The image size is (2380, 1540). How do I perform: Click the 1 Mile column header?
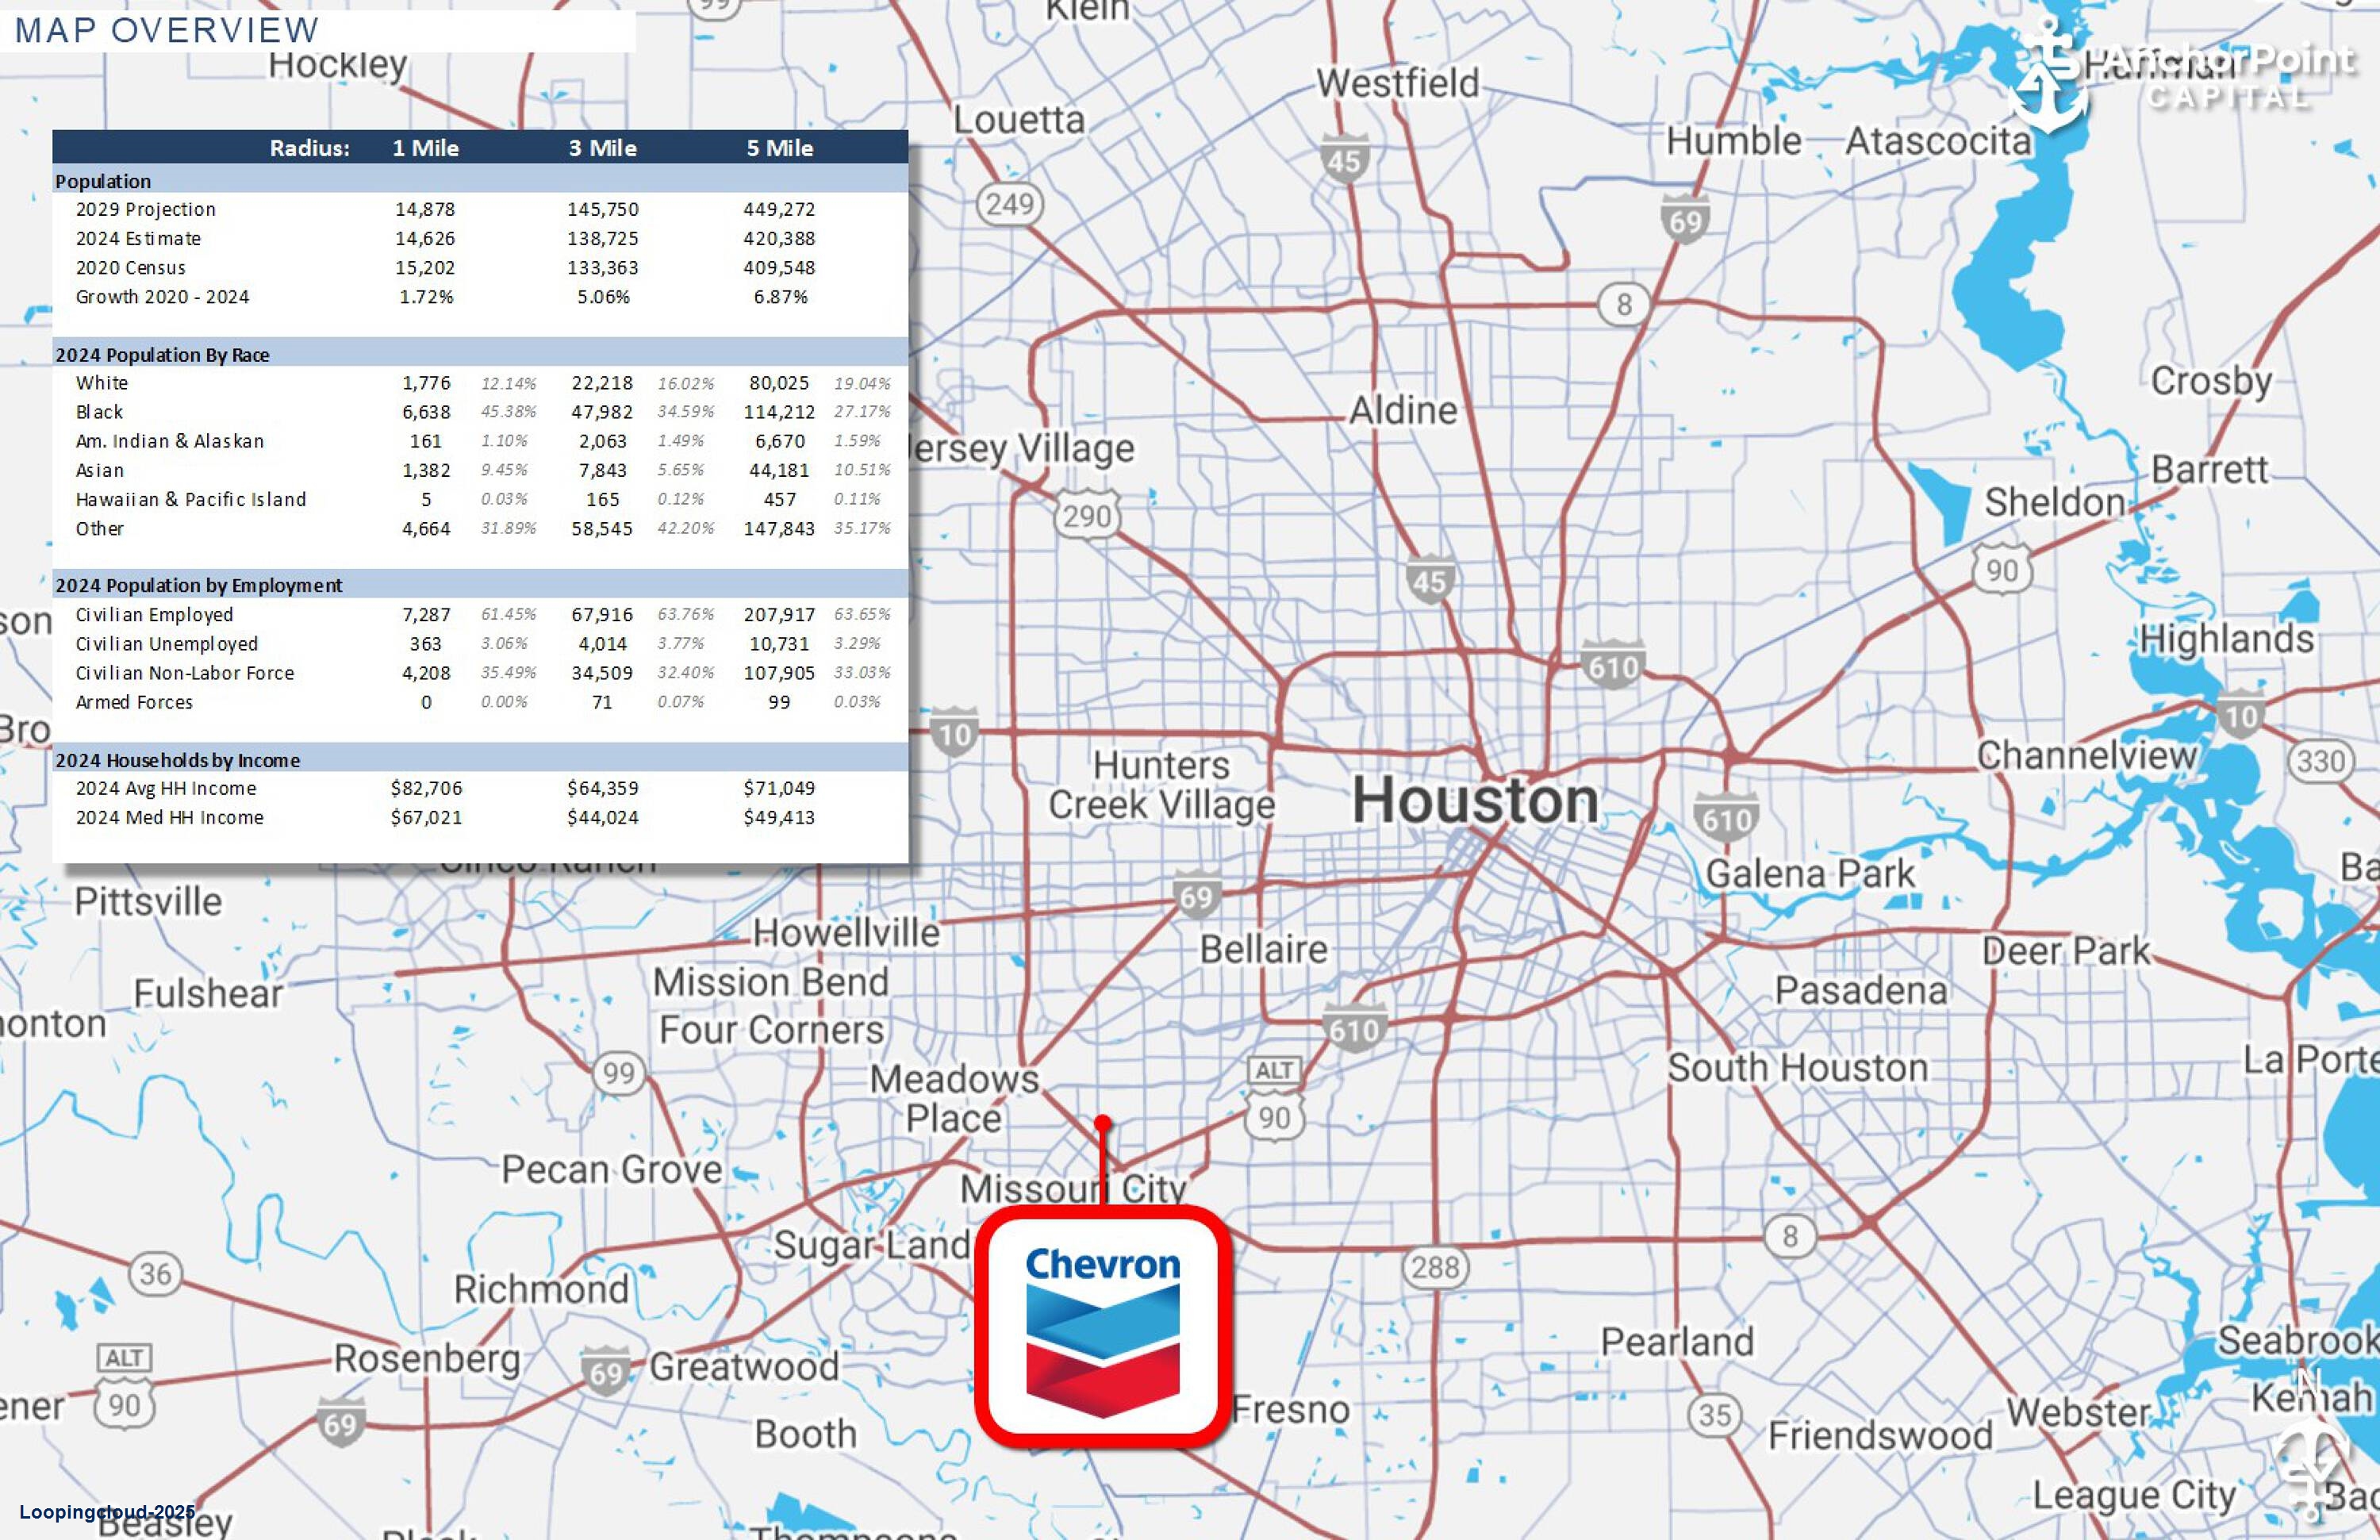(x=425, y=148)
